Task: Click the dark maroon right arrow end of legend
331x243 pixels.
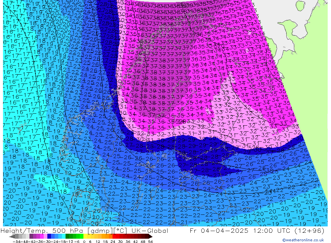Action: [x=150, y=236]
